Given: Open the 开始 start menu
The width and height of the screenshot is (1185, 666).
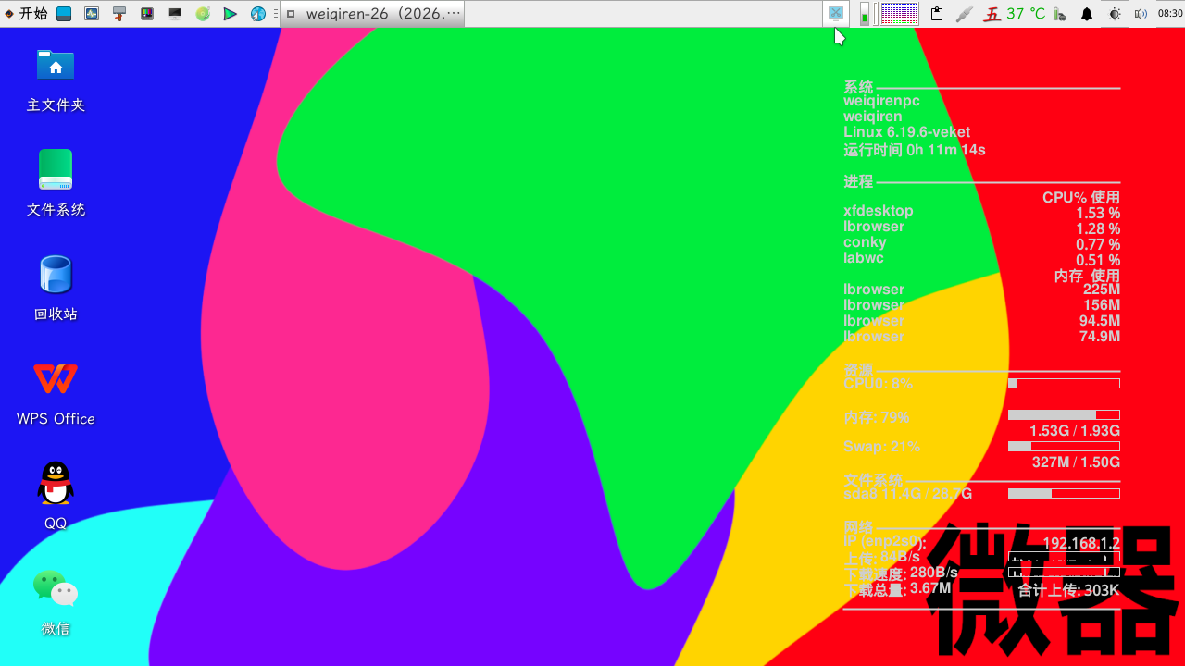Looking at the screenshot, I should pos(26,14).
